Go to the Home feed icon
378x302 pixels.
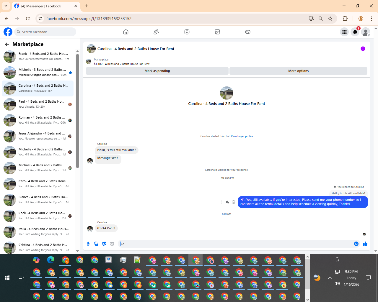click(x=126, y=32)
